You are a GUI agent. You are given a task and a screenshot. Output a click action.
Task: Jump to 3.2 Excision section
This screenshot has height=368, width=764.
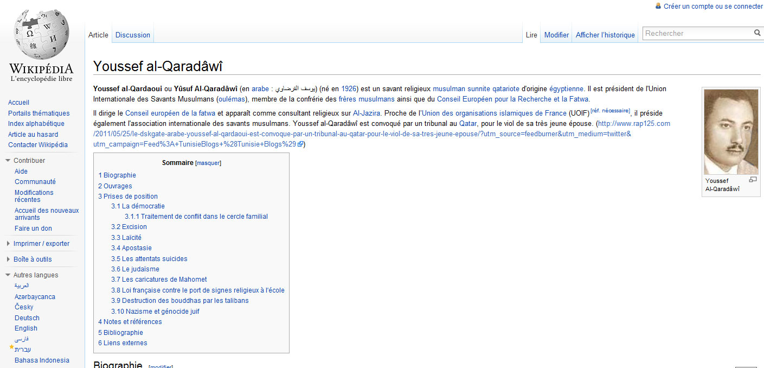(x=129, y=227)
